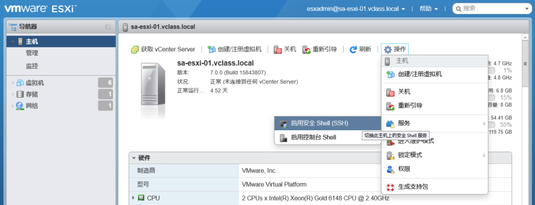Click the toolbar reboot icon
Screen dimensions: 535x205
(307, 50)
